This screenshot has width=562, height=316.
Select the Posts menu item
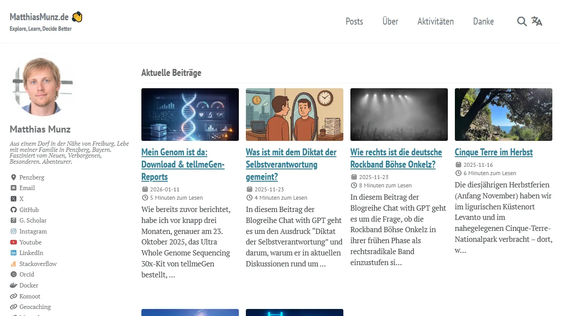(354, 21)
